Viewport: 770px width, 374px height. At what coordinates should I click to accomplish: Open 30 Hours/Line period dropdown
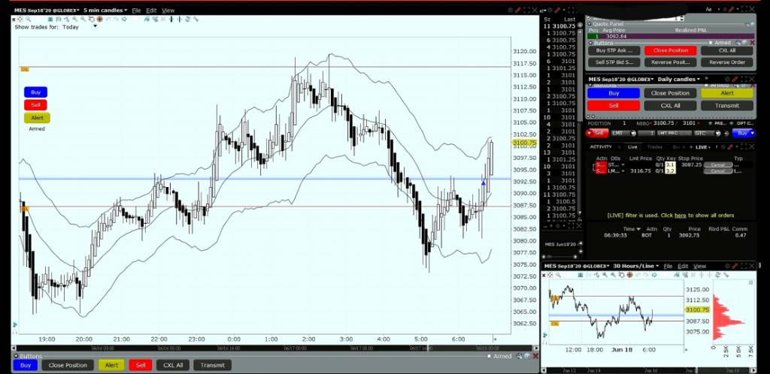[x=636, y=266]
